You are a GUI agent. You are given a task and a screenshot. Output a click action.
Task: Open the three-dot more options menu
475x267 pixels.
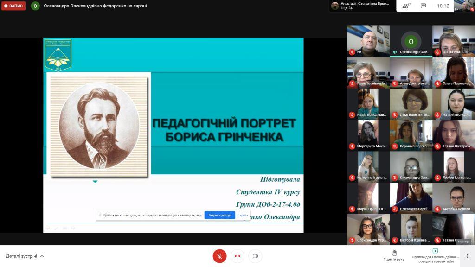[468, 256]
